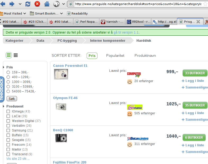Screen dimensions: 208x164
Task: Open the Kategorier breadcrumb
Action: pyautogui.click(x=15, y=41)
